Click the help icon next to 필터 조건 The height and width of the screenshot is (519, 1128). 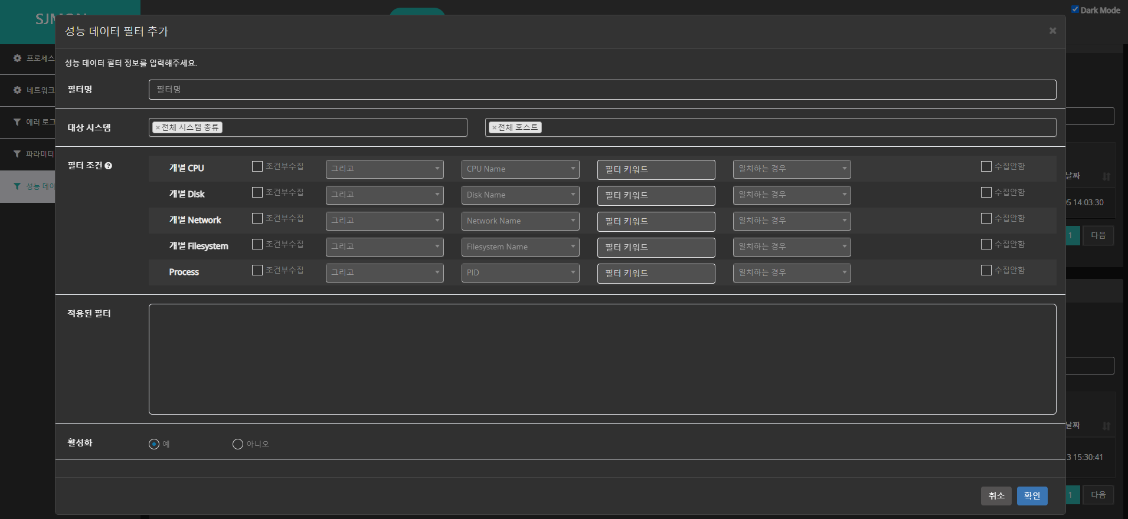point(109,166)
